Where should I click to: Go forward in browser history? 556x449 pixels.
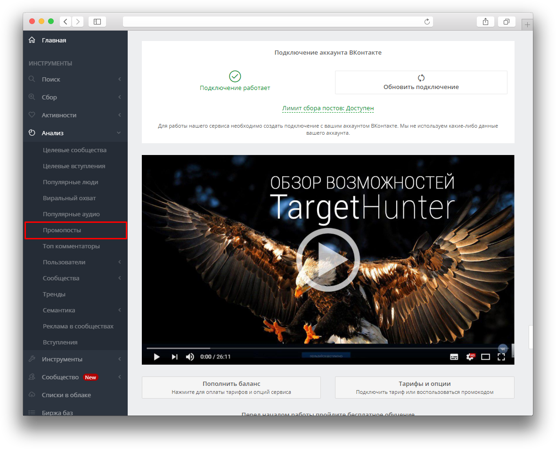(78, 22)
